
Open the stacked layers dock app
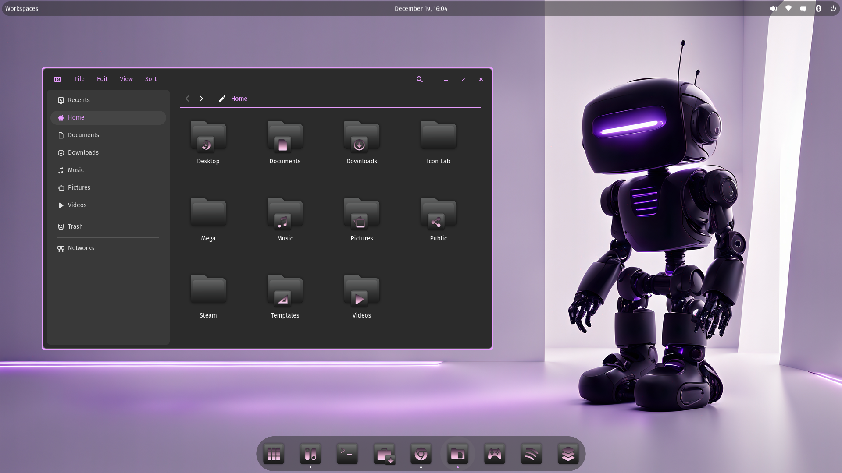568,454
